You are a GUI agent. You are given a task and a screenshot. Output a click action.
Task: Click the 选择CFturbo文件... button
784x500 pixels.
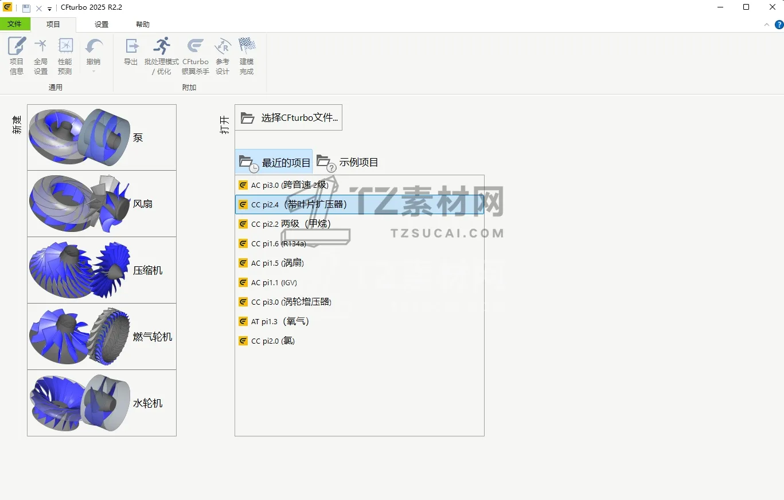288,117
